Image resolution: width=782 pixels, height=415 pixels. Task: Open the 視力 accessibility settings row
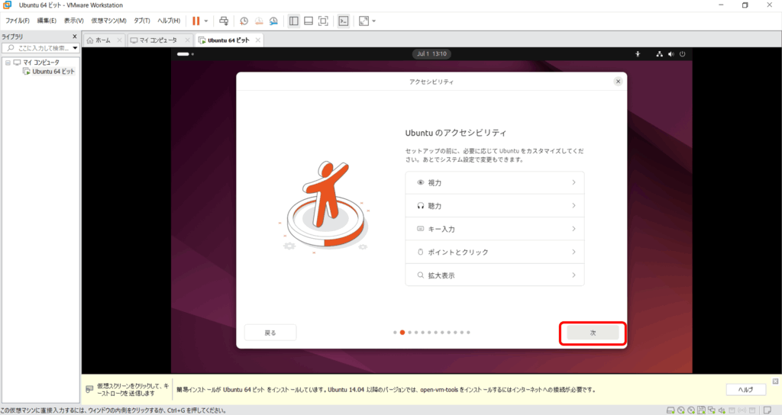click(494, 183)
